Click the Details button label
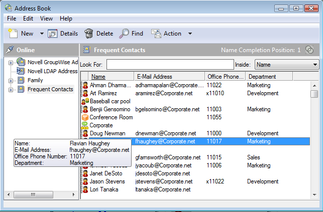Viewport: 323px width, 212px height. click(69, 34)
